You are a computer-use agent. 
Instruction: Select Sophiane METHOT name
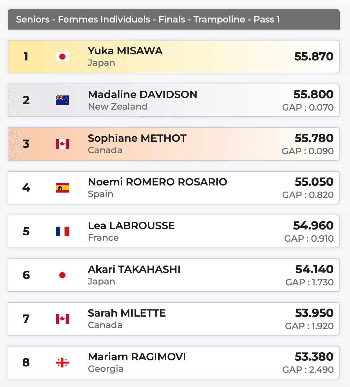(137, 138)
